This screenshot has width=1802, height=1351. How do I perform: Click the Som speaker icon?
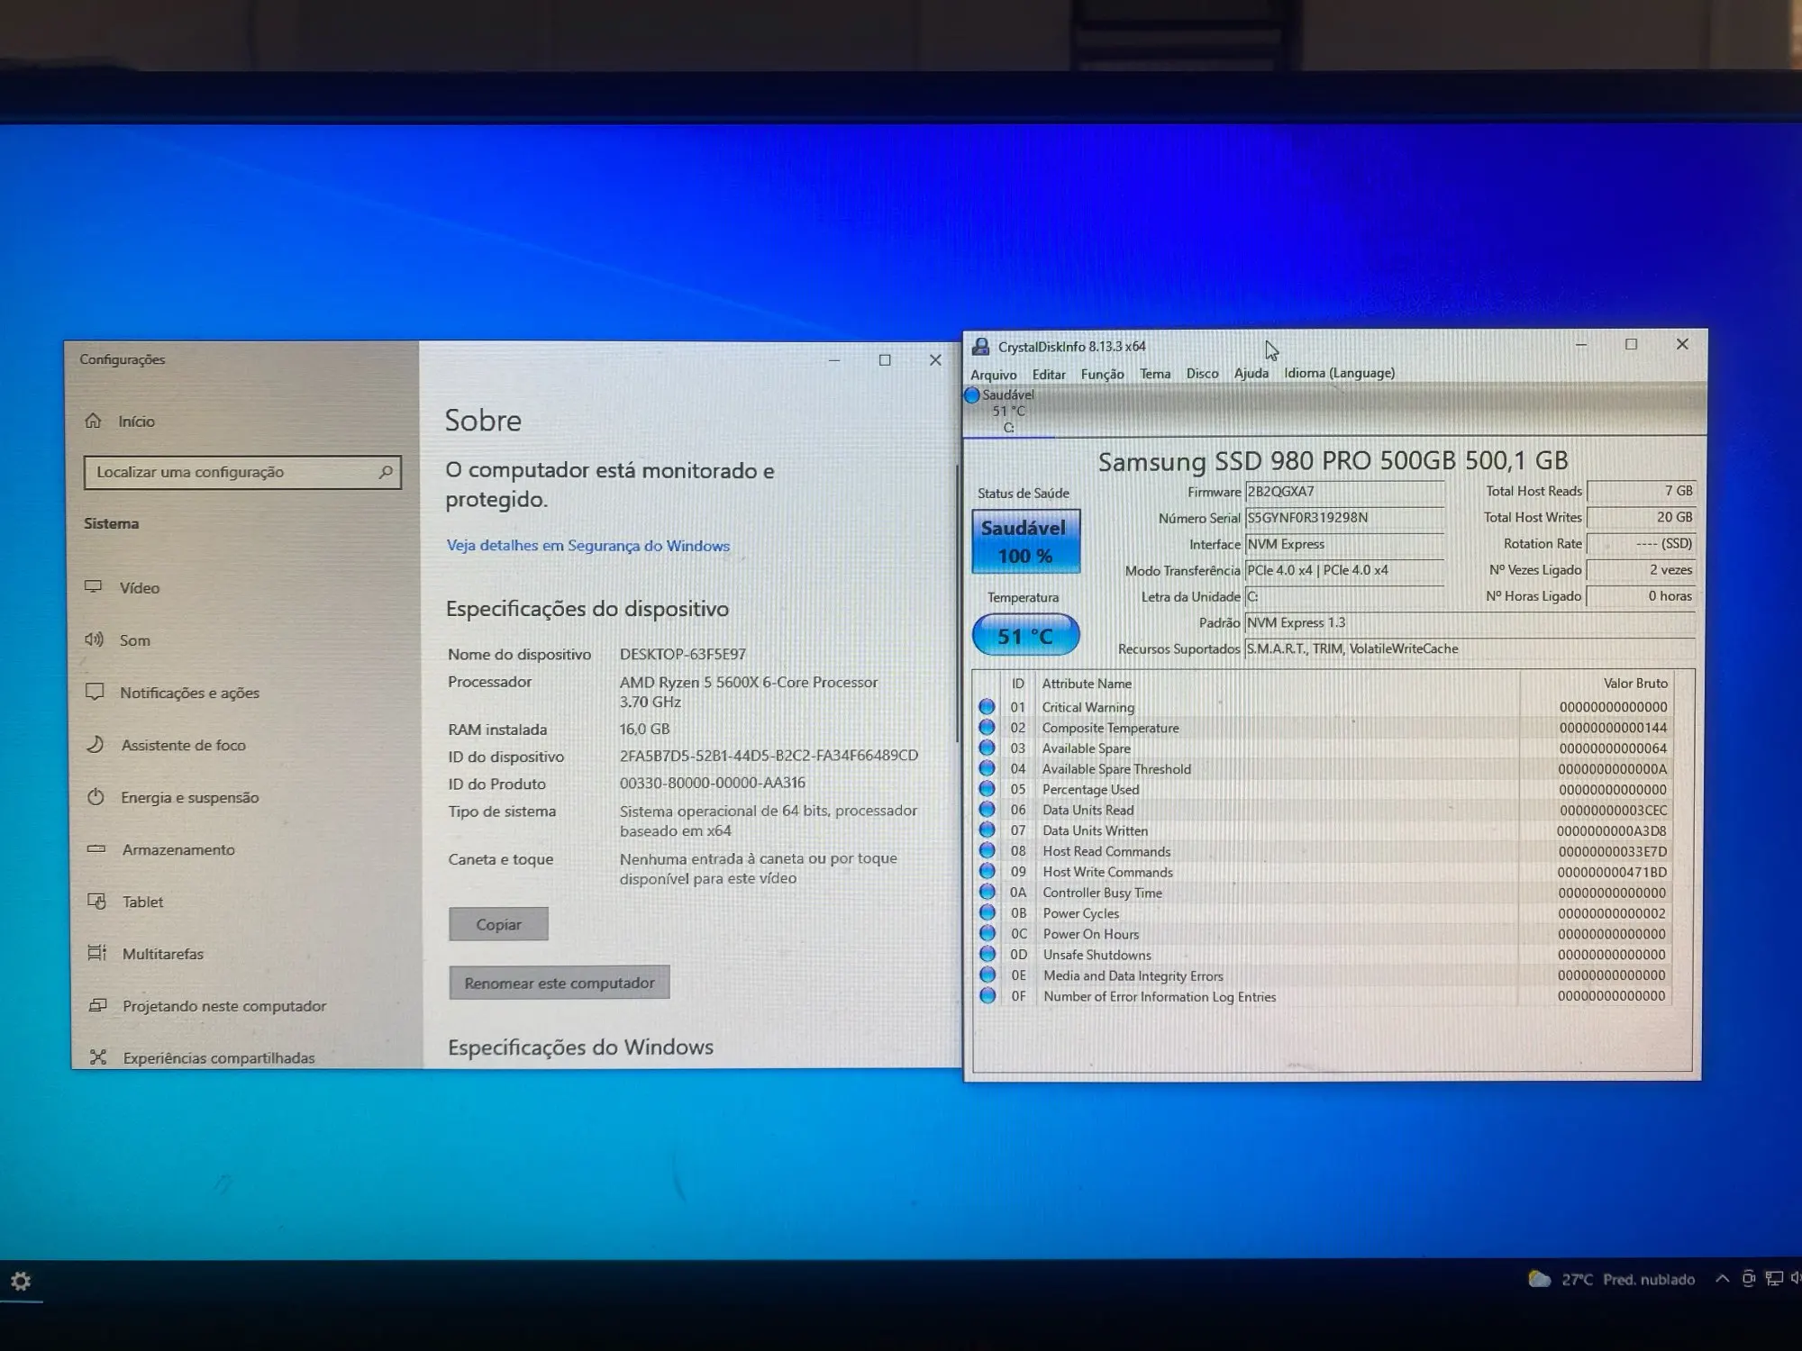pos(94,639)
